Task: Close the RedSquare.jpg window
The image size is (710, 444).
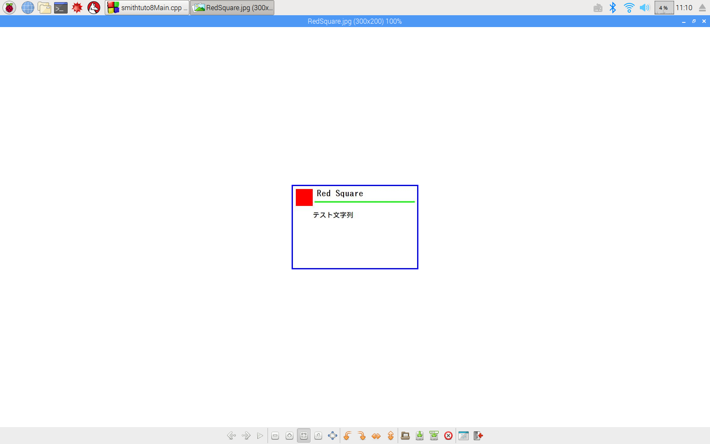Action: tap(704, 21)
